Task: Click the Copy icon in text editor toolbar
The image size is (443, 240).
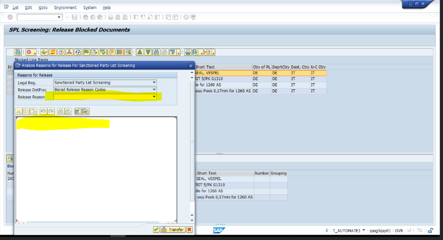Action: tap(26, 112)
